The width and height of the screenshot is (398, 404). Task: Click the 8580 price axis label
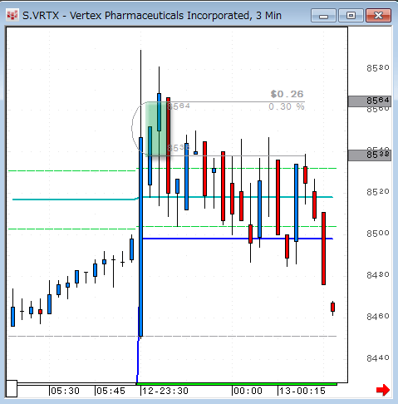(378, 68)
